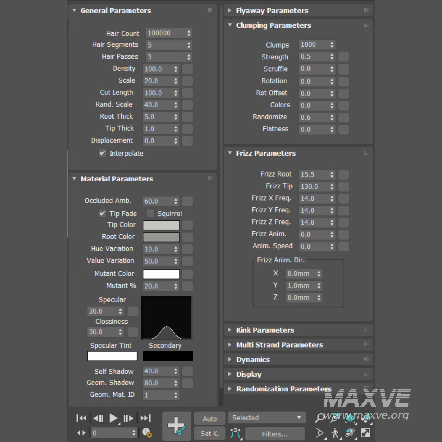Select the Walk Through navigation icon
The image size is (442, 442).
point(335,433)
